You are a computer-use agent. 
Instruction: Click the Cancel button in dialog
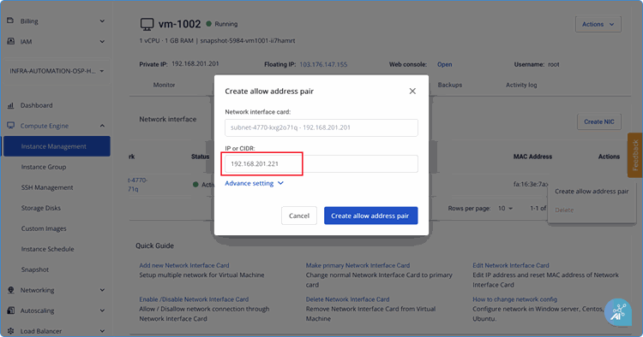[299, 216]
